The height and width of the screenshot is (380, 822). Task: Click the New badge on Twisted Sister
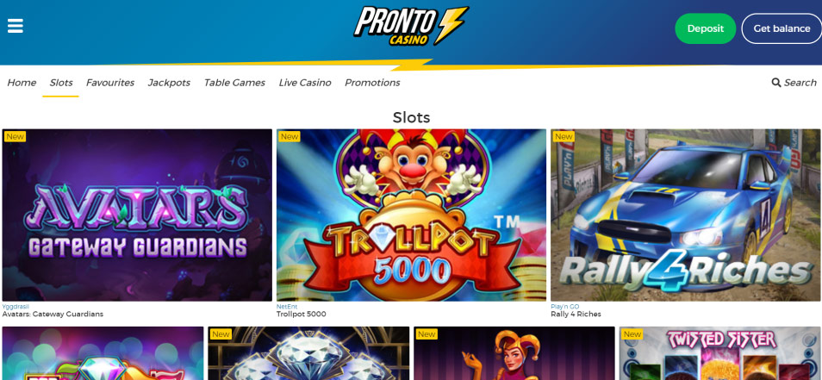coord(632,333)
